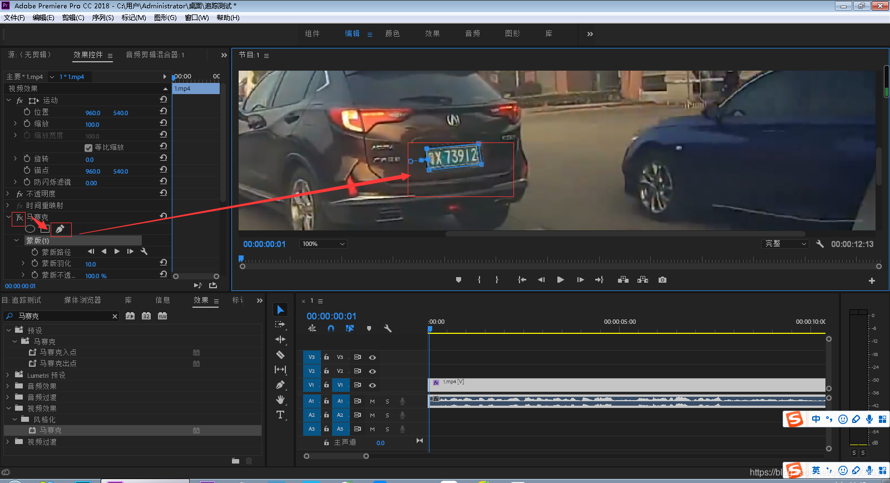This screenshot has height=483, width=890.
Task: Open timeline display settings wrench
Action: (388, 329)
